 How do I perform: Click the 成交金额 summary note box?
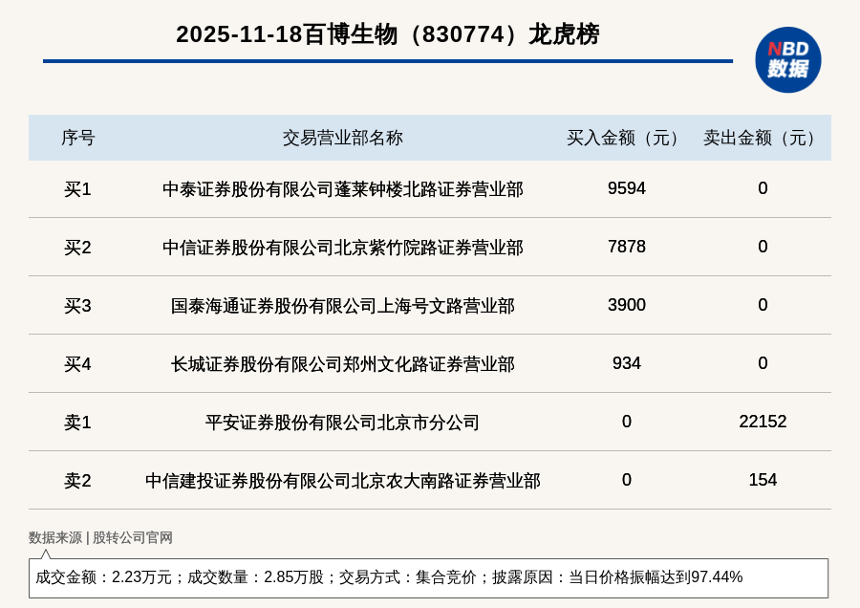[x=428, y=577]
